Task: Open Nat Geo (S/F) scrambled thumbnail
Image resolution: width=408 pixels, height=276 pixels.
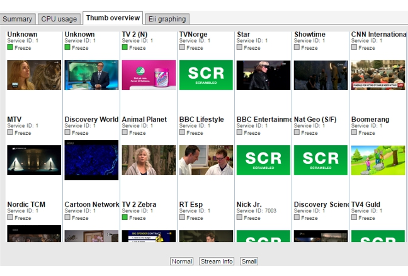Action: pos(320,160)
